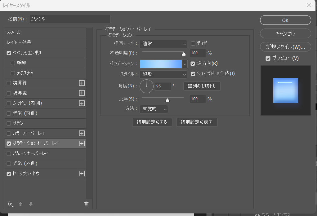The height and width of the screenshot is (216, 317).
Task: Open the fx add effect menu
Action: coord(10,204)
